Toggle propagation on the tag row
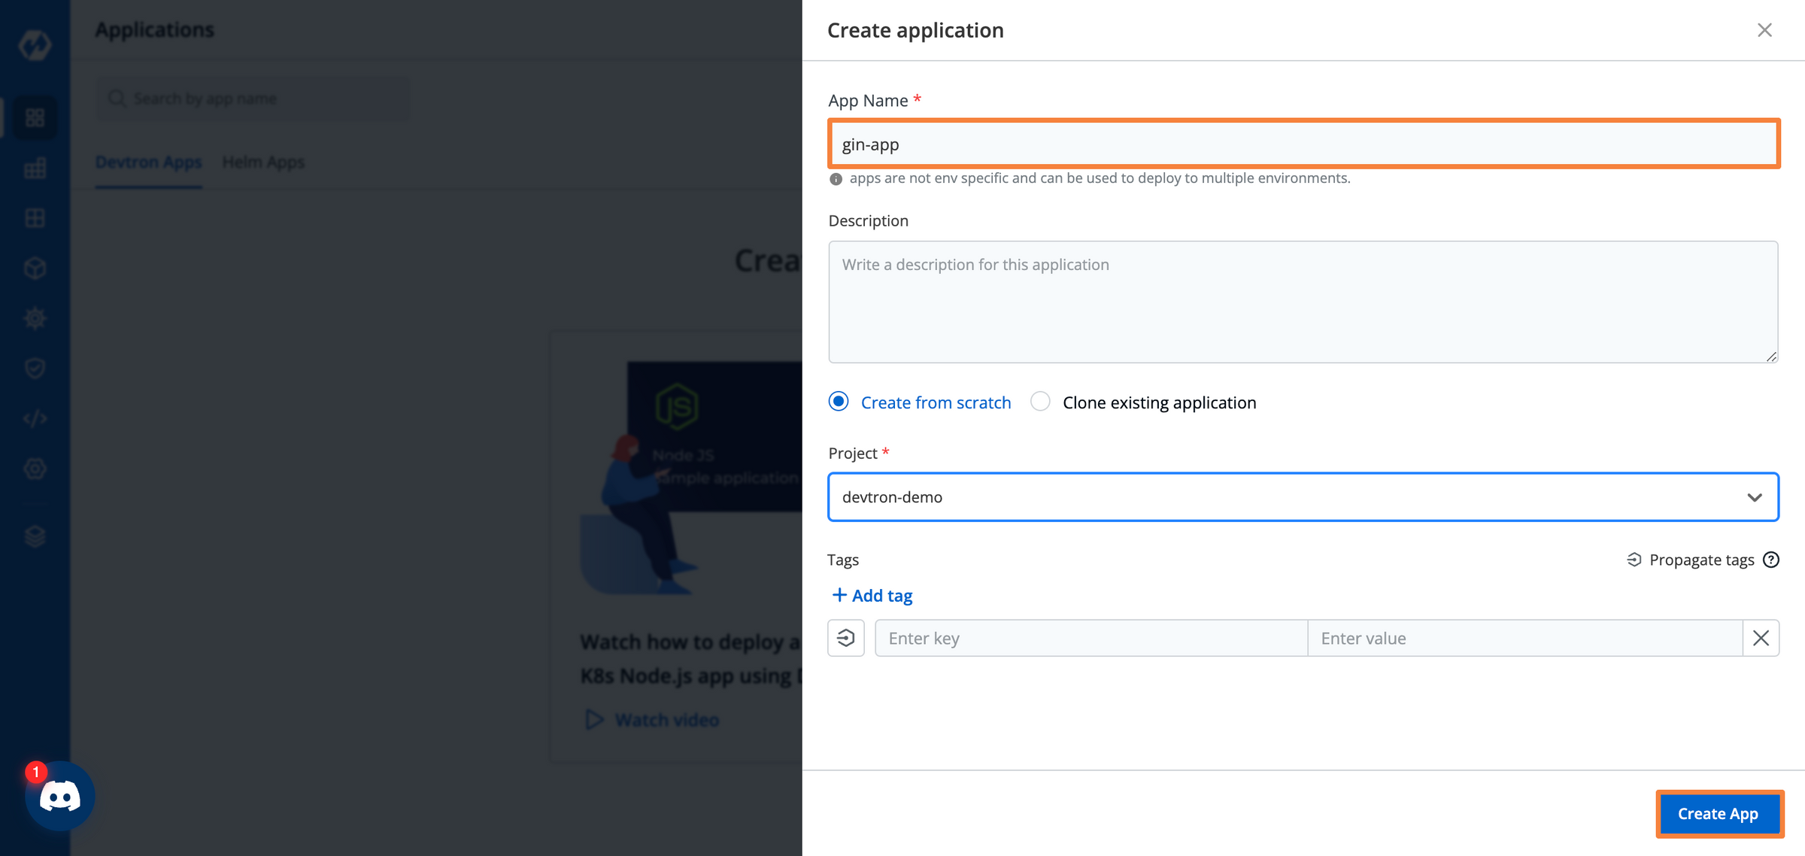The height and width of the screenshot is (856, 1805). coord(845,638)
